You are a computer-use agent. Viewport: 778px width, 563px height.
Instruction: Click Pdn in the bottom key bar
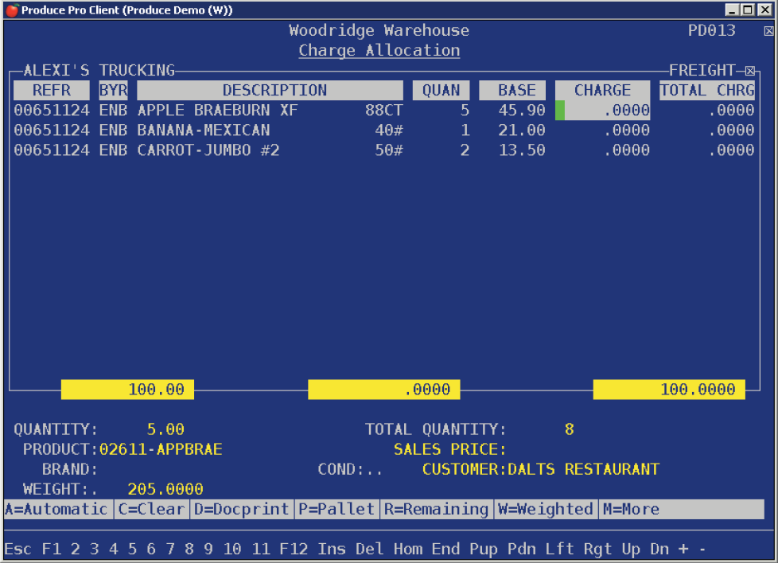pyautogui.click(x=522, y=549)
